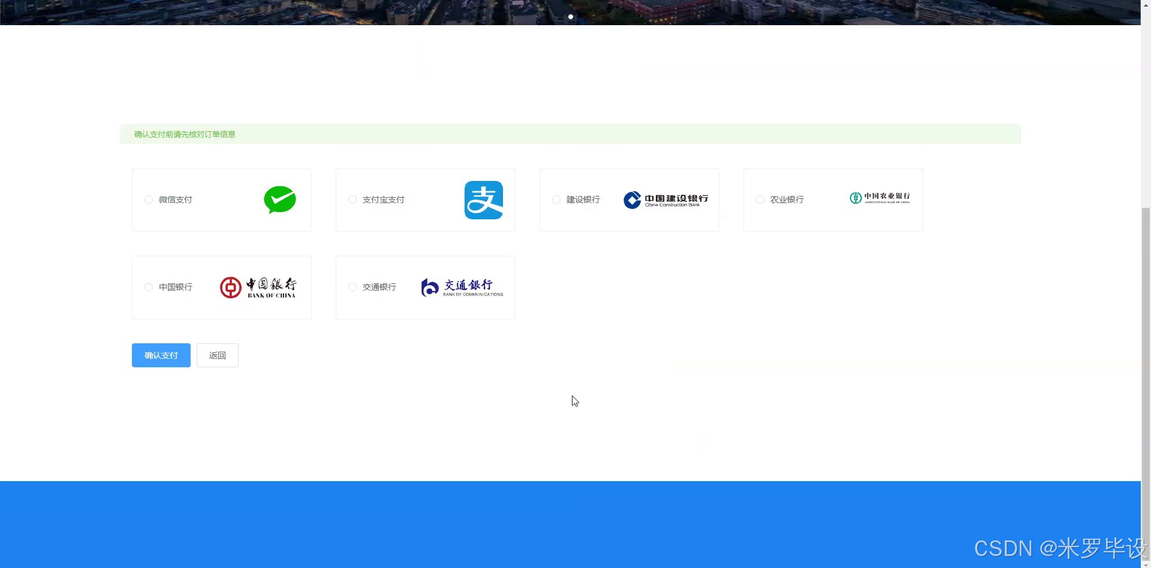The height and width of the screenshot is (568, 1151).
Task: Click the 农业银行 label text
Action: pos(787,200)
